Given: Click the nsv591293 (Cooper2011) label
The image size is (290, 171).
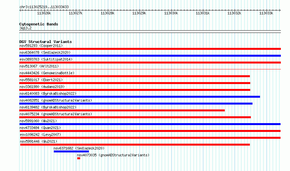Looking at the screenshot, I should point(41,46).
